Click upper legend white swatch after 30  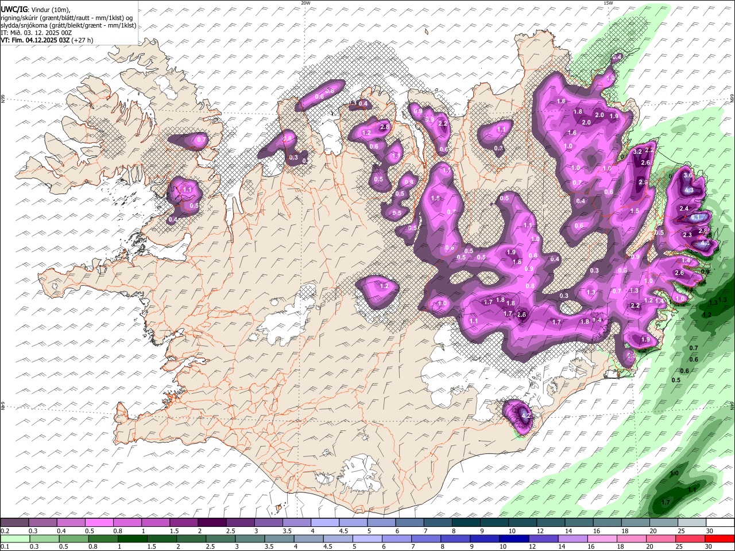[x=719, y=523]
